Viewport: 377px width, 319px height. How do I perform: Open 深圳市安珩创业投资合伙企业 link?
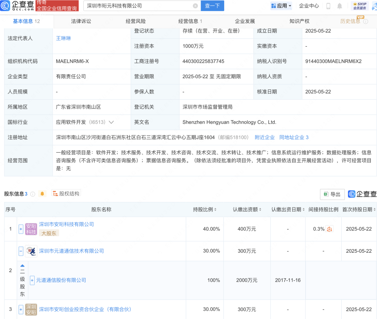[x=85, y=310]
